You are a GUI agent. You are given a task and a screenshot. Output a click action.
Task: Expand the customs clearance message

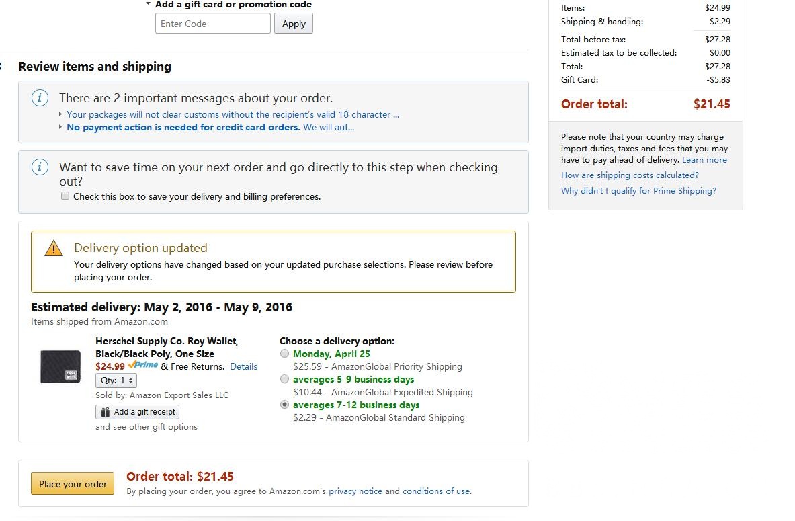[233, 114]
